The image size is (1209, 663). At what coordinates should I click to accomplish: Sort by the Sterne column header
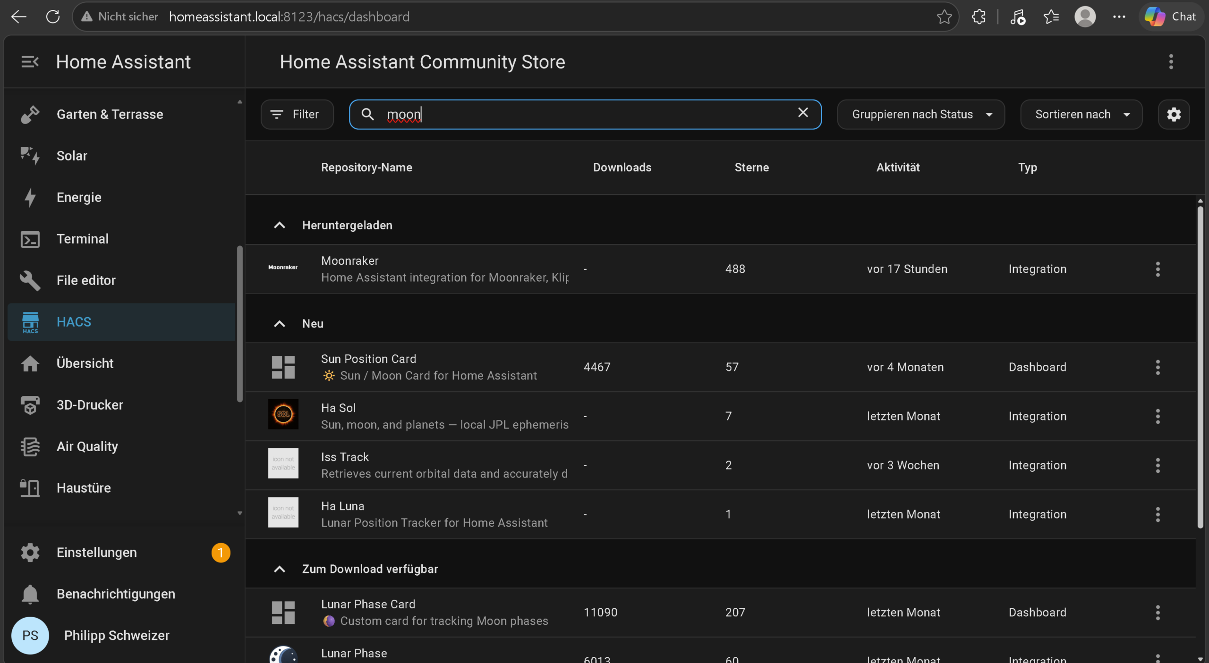(752, 168)
